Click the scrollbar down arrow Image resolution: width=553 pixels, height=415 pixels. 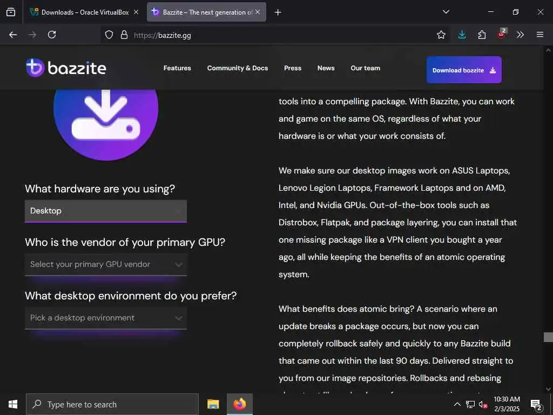coord(548,389)
